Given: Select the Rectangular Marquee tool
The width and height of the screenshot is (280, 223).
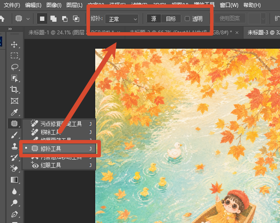Looking at the screenshot, I should click(x=14, y=56).
